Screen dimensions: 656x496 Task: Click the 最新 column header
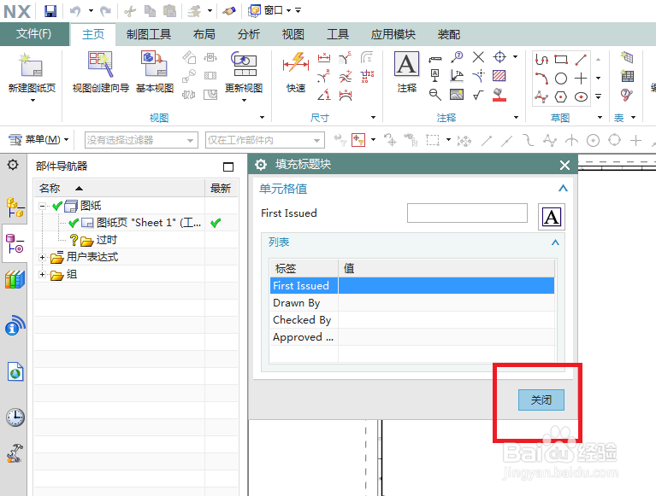coord(221,189)
